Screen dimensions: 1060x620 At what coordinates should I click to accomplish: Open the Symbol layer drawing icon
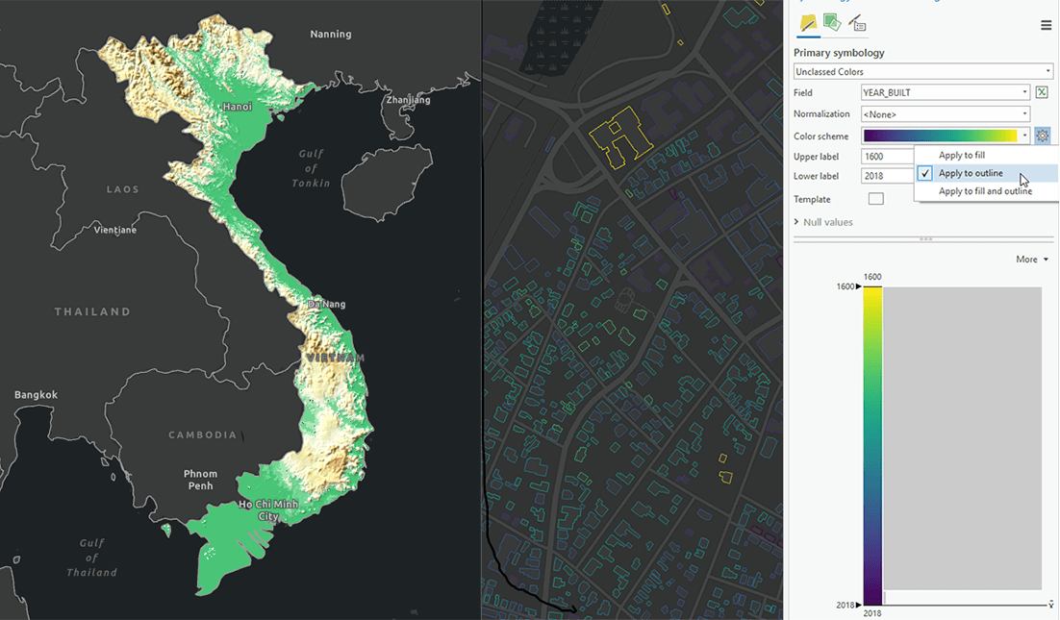[x=857, y=24]
